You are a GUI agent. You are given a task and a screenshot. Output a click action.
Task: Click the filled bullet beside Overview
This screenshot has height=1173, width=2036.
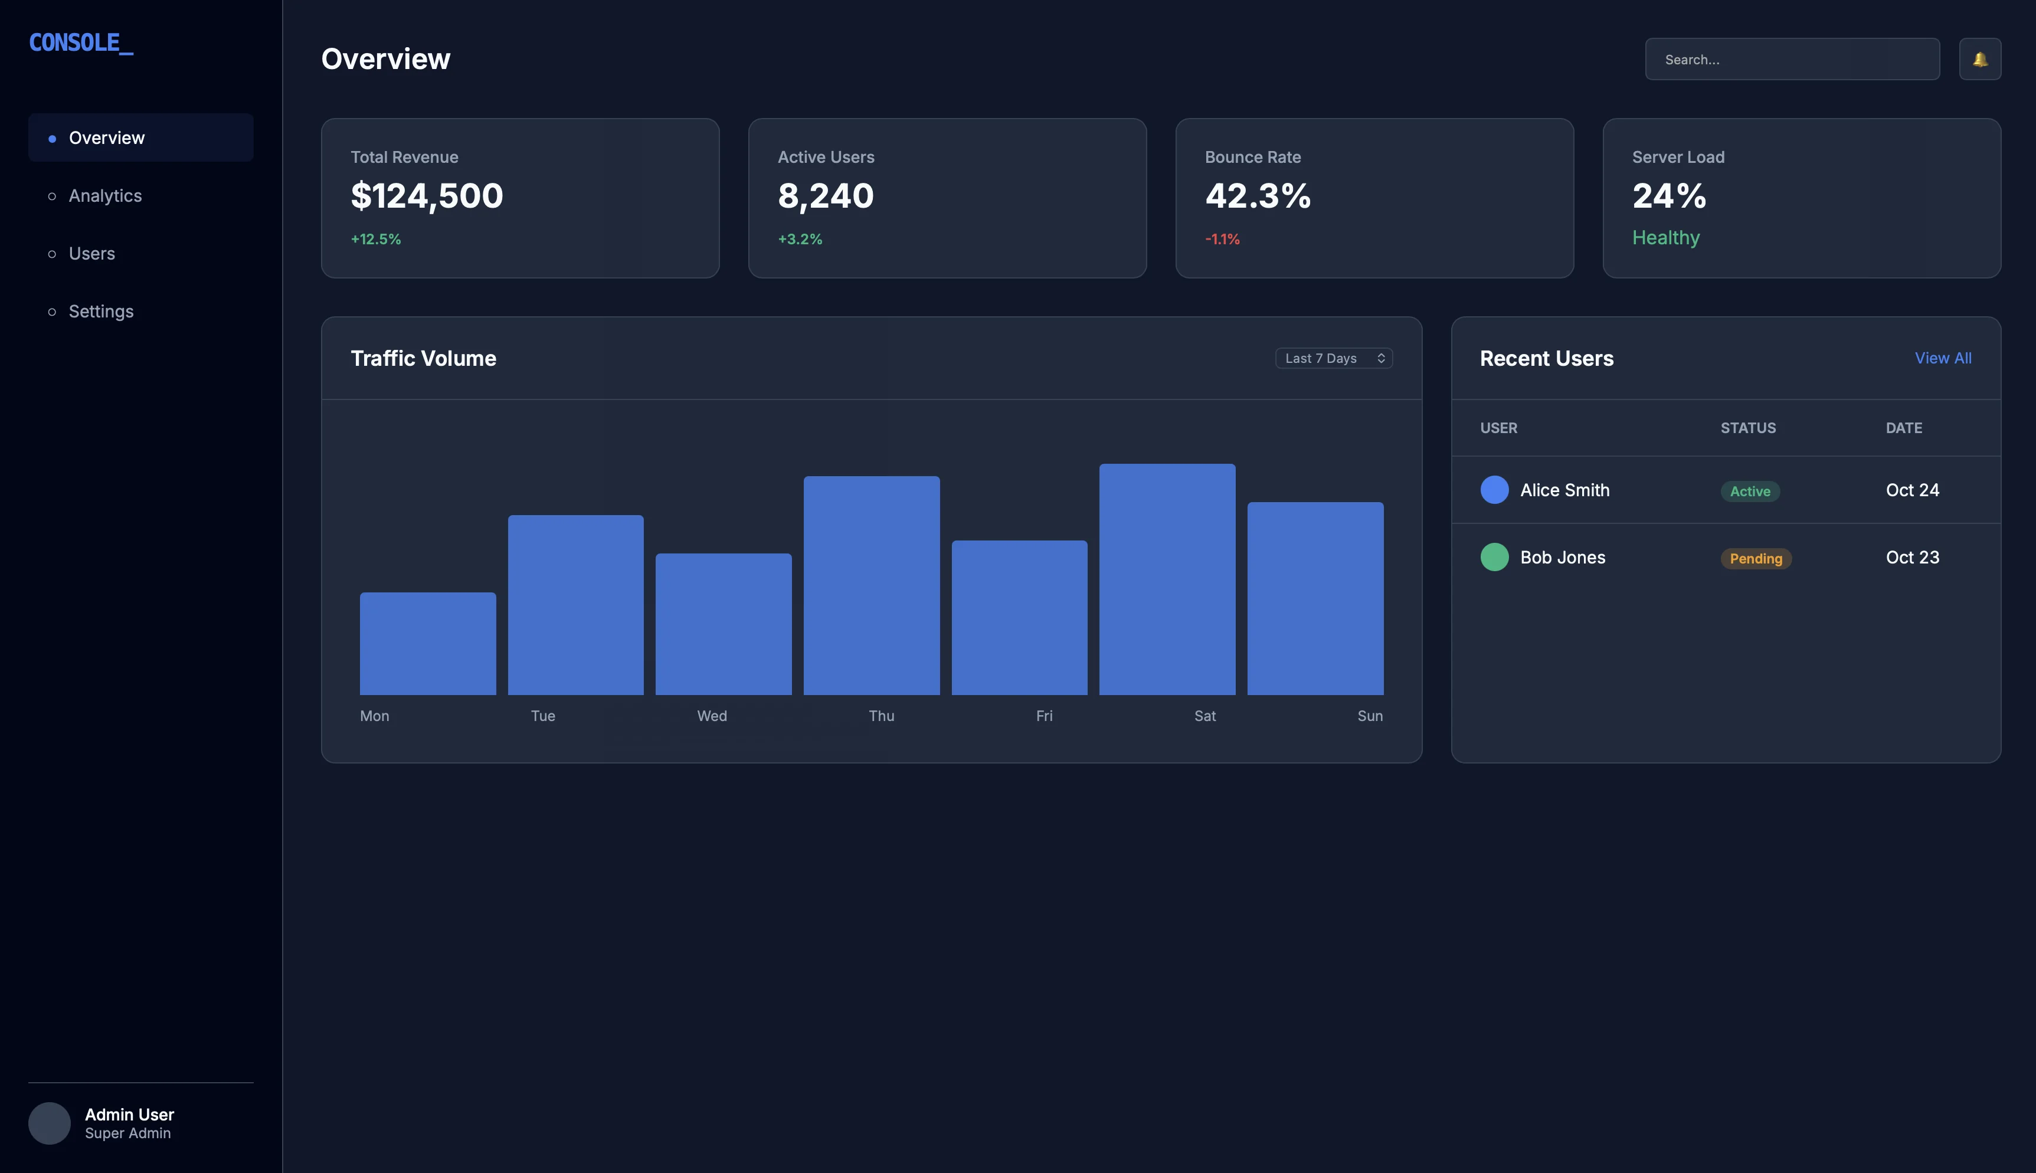53,139
